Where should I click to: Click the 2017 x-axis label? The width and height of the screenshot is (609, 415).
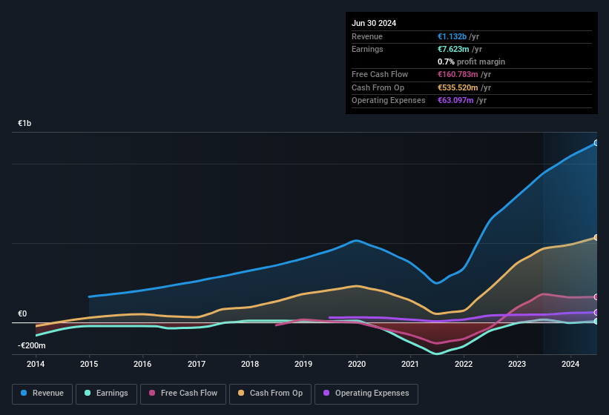[x=197, y=364]
